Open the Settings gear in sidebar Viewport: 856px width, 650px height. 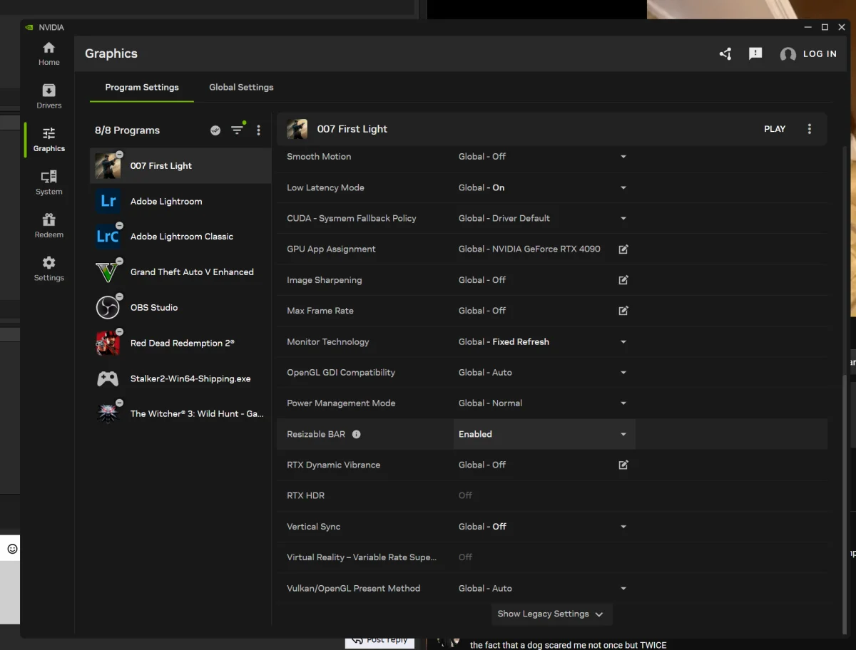[49, 269]
